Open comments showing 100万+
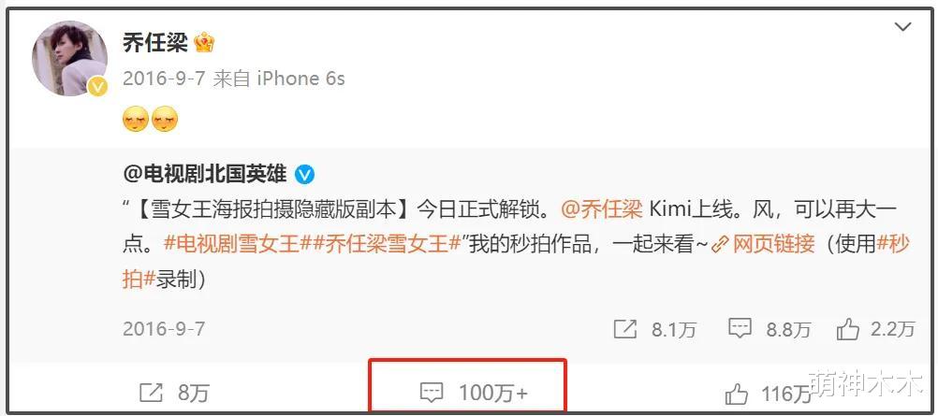Image resolution: width=938 pixels, height=416 pixels. point(475,393)
